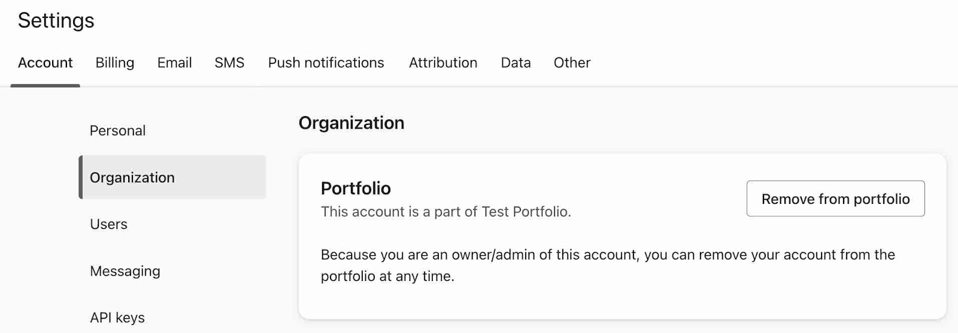958x333 pixels.
Task: Click the owner/admin explanation paragraph
Action: pos(607,265)
